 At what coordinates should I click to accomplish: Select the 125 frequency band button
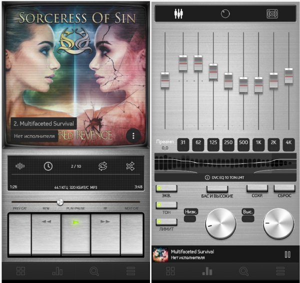pos(213,144)
